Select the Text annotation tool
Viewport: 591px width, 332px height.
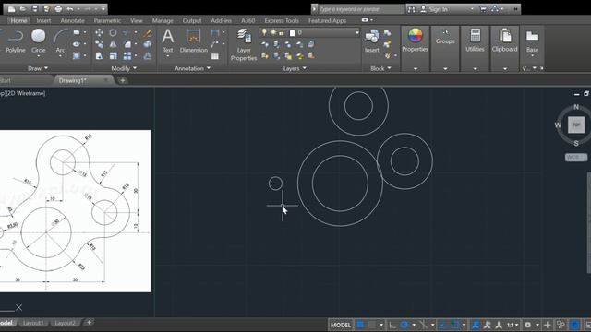168,41
